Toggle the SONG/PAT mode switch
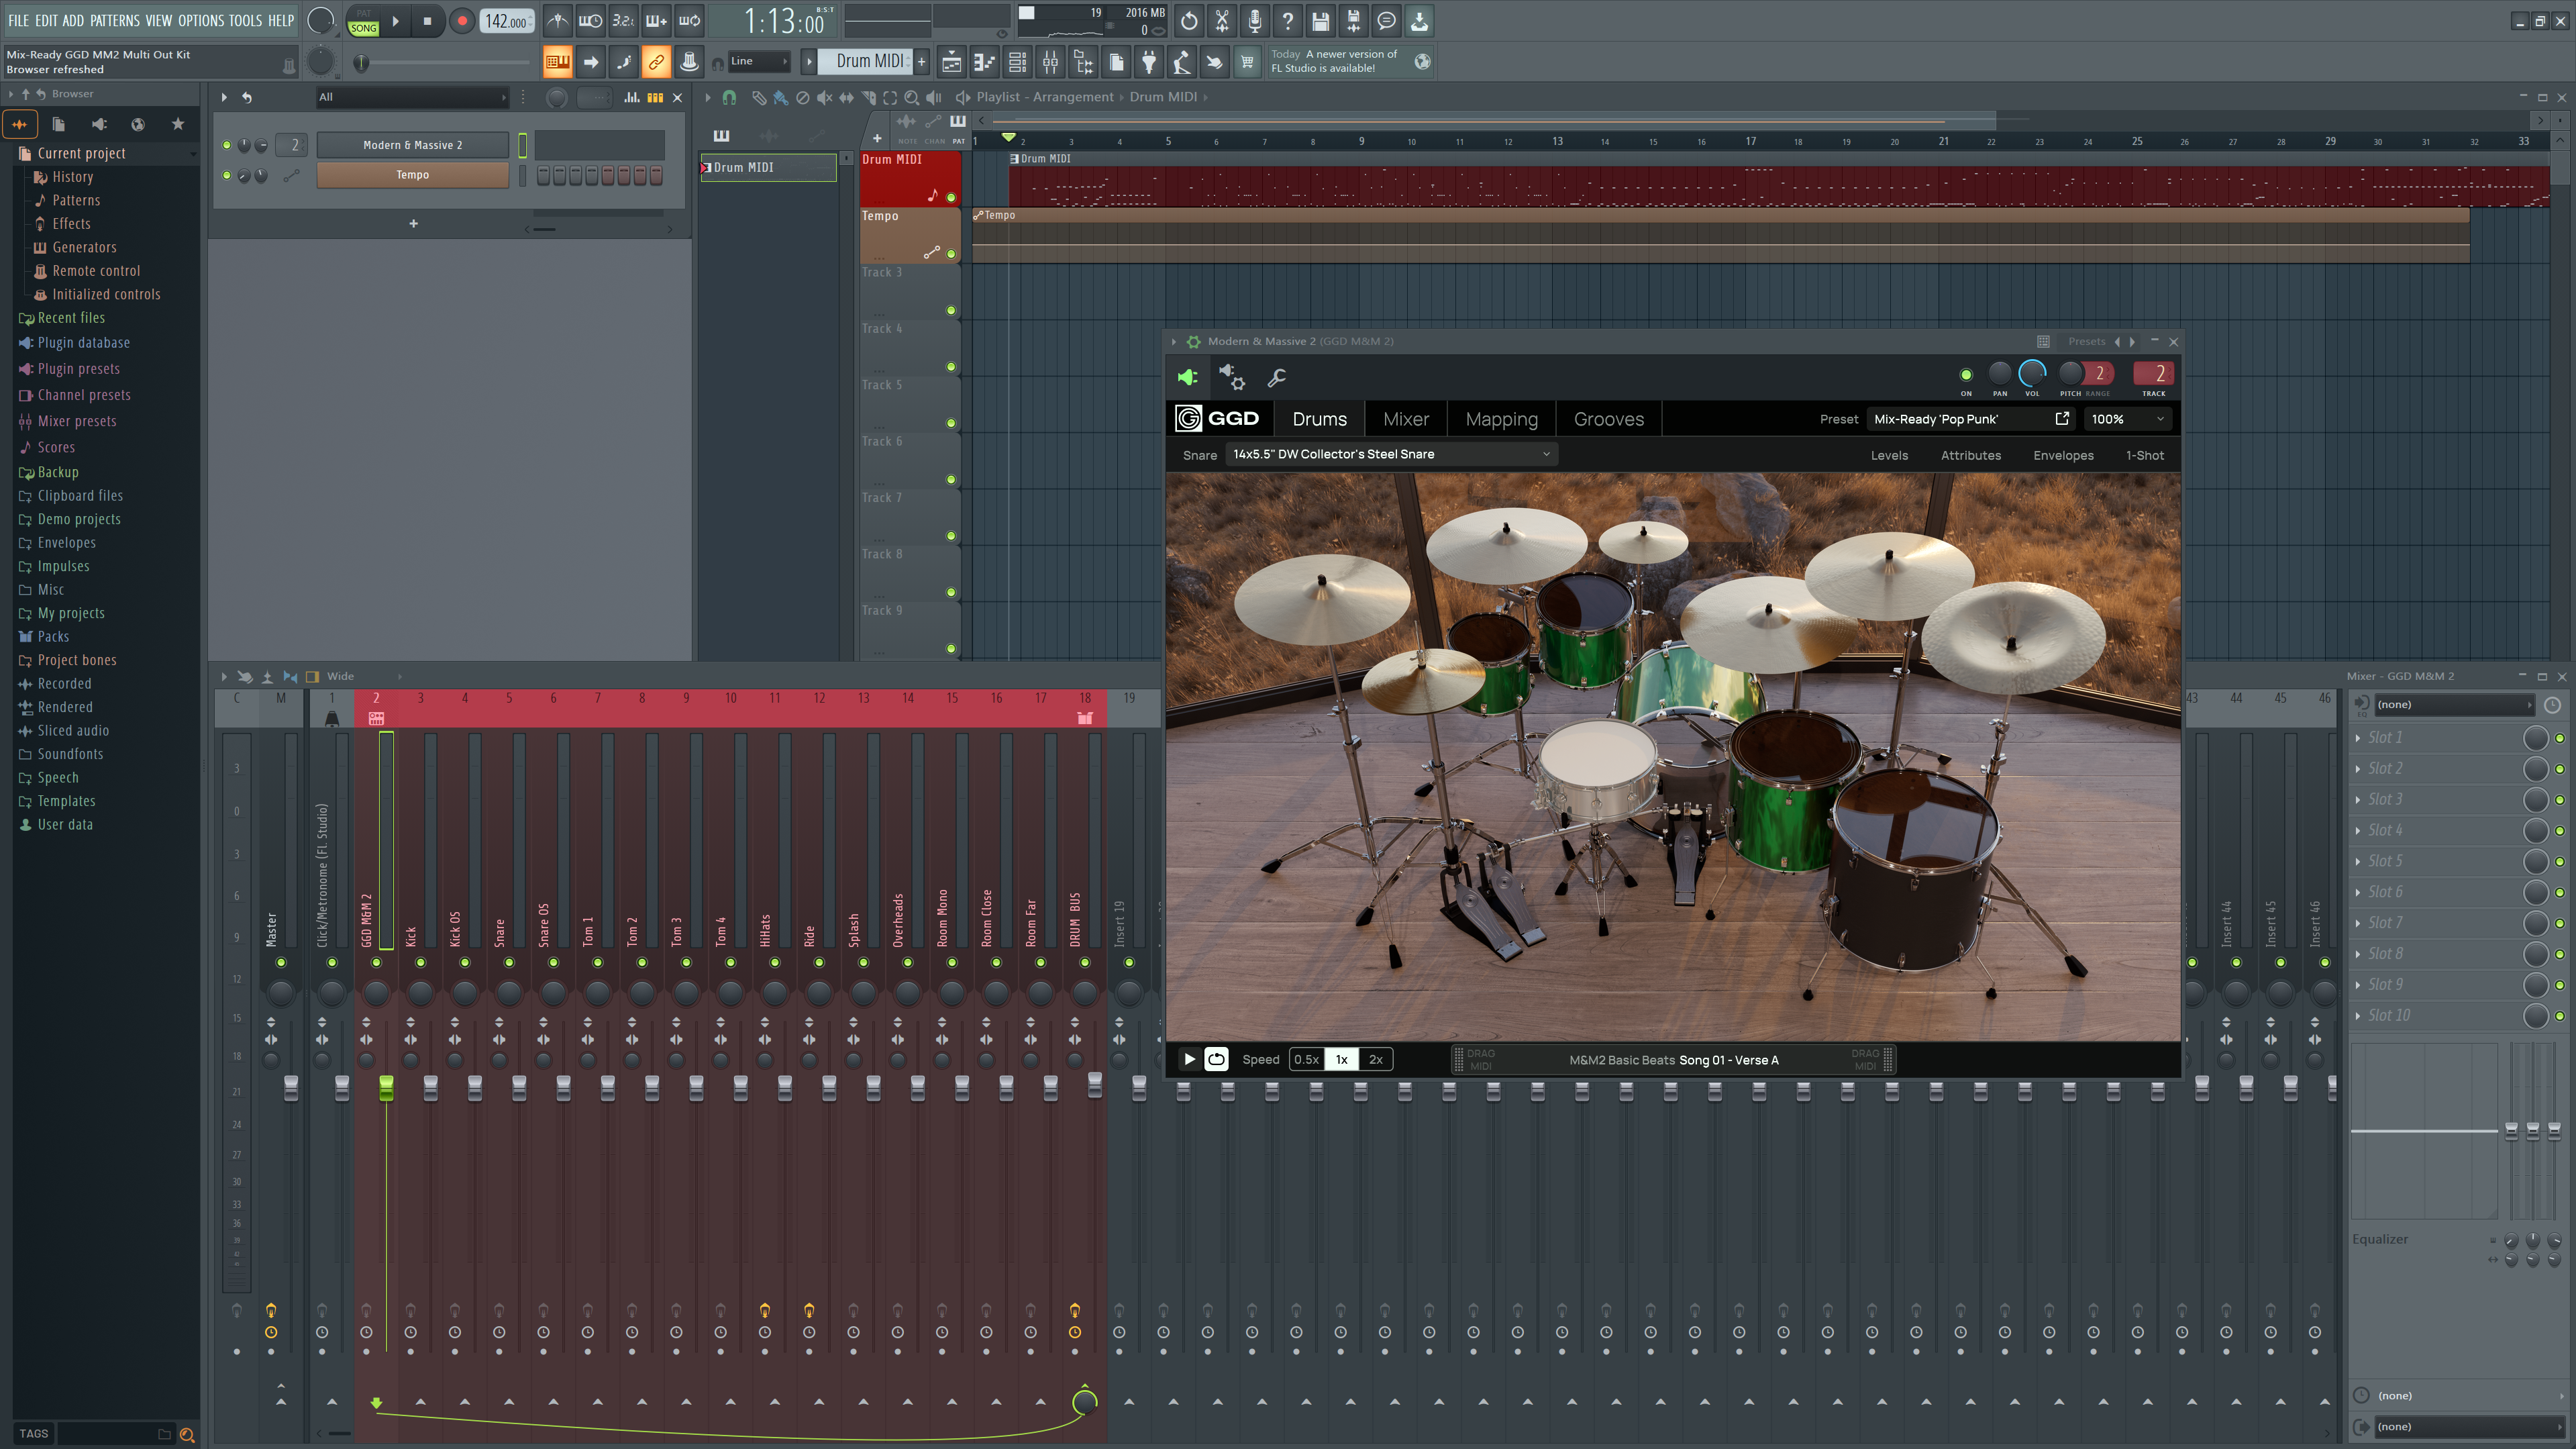The height and width of the screenshot is (1449, 2576). point(363,20)
